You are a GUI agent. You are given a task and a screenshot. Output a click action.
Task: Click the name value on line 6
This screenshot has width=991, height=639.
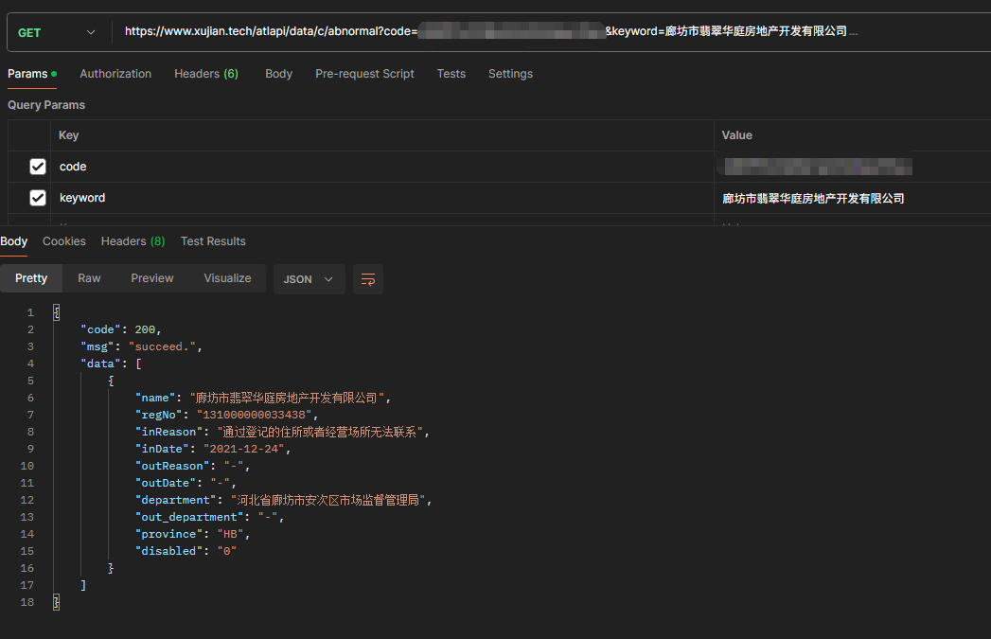[x=288, y=398]
